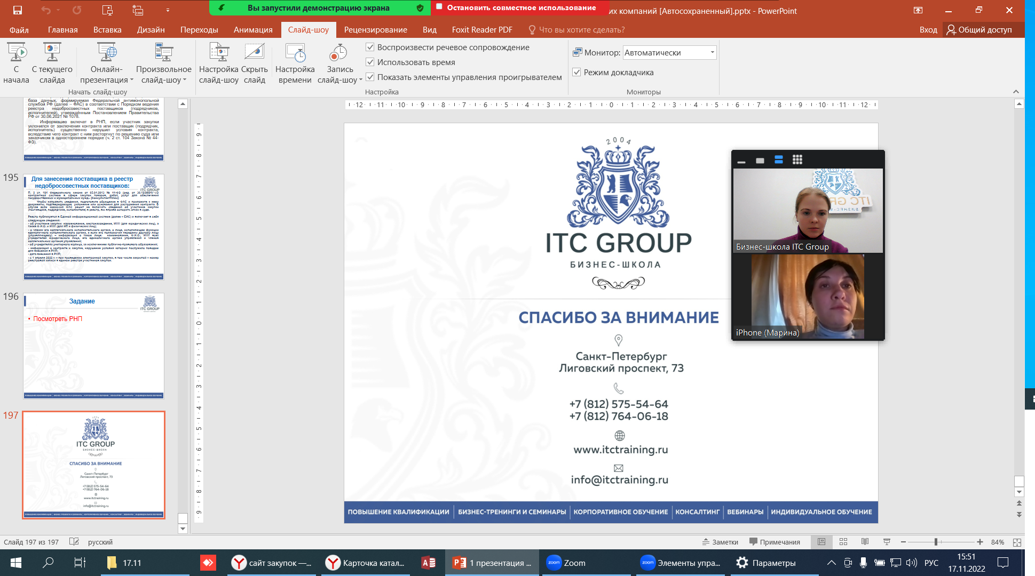Undo the last action
The image size is (1035, 576).
click(46, 10)
